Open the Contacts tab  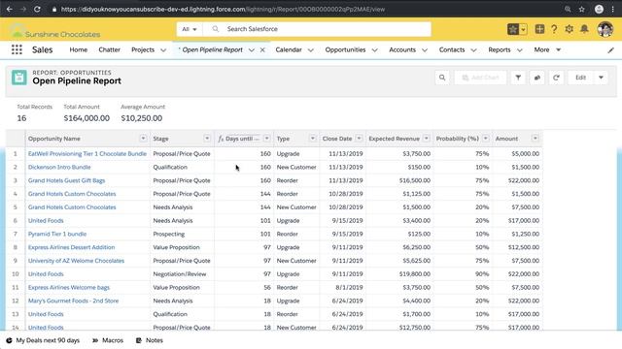pyautogui.click(x=451, y=49)
